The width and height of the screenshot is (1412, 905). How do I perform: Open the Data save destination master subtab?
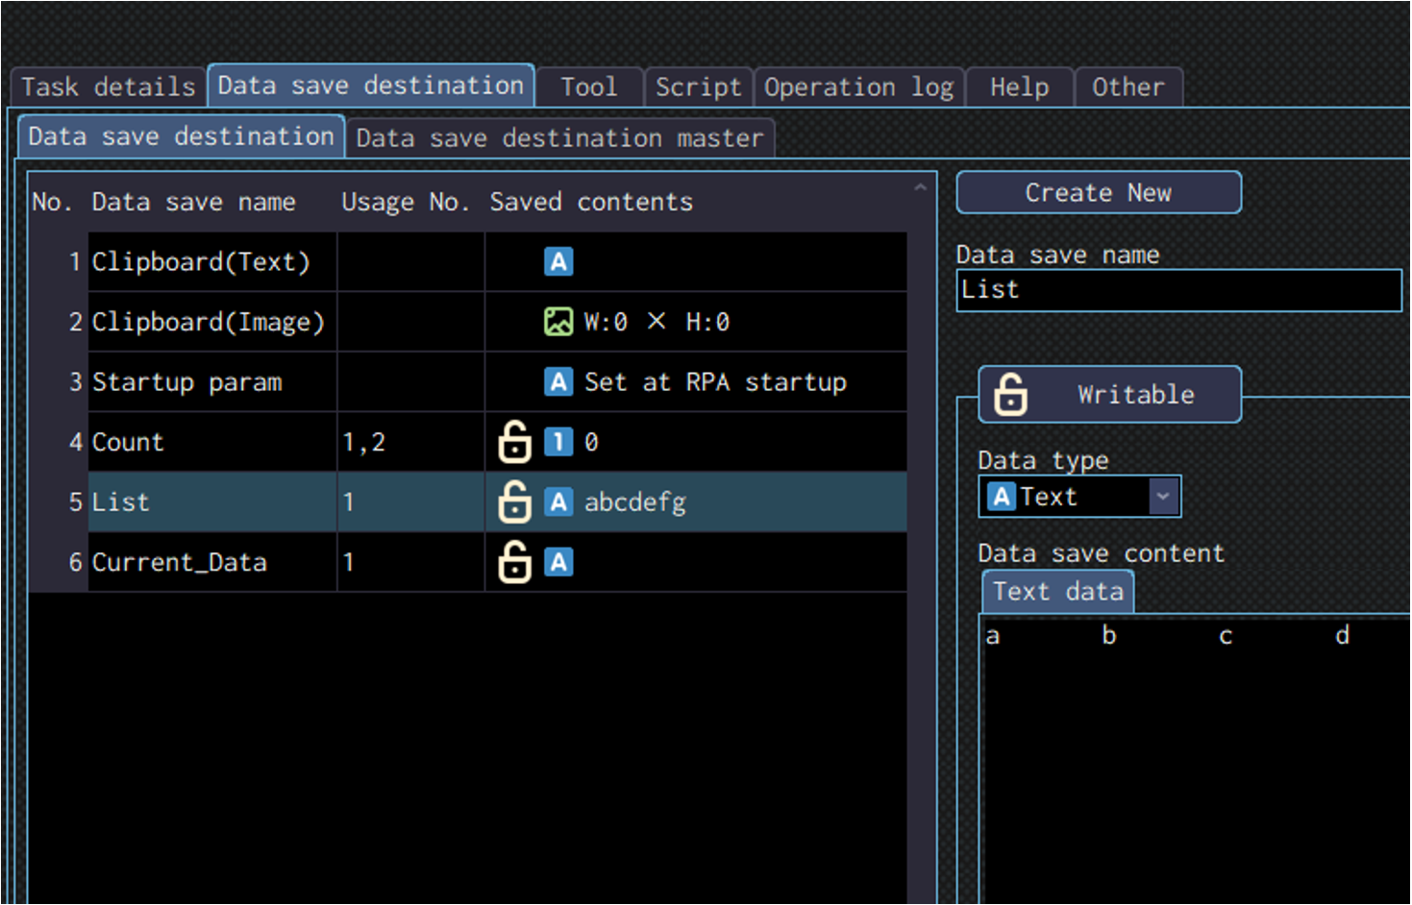[559, 138]
